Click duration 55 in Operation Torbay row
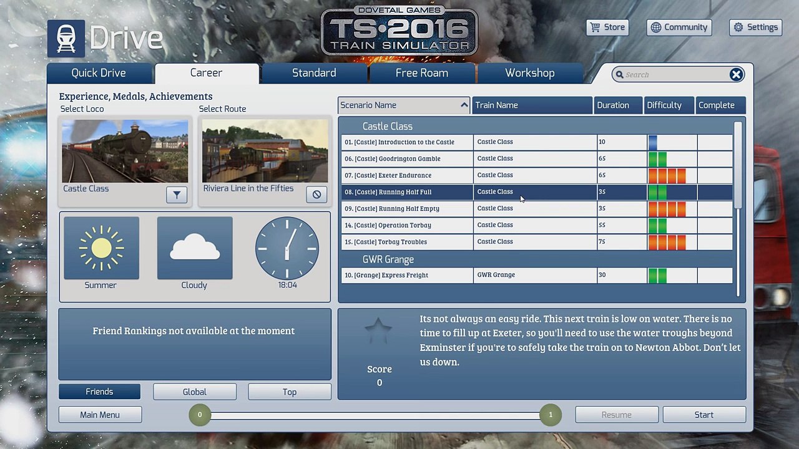This screenshot has height=449, width=799. tap(602, 225)
